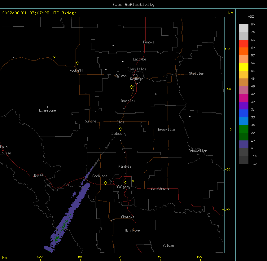
Task: Click the yellow diamond marker above Calgary label
Action: click(x=125, y=183)
